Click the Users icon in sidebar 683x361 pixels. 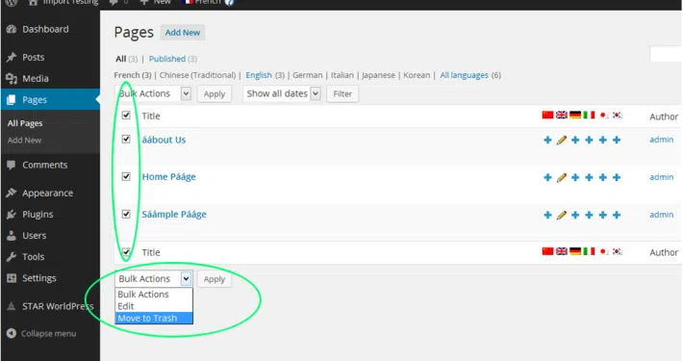[x=12, y=236]
